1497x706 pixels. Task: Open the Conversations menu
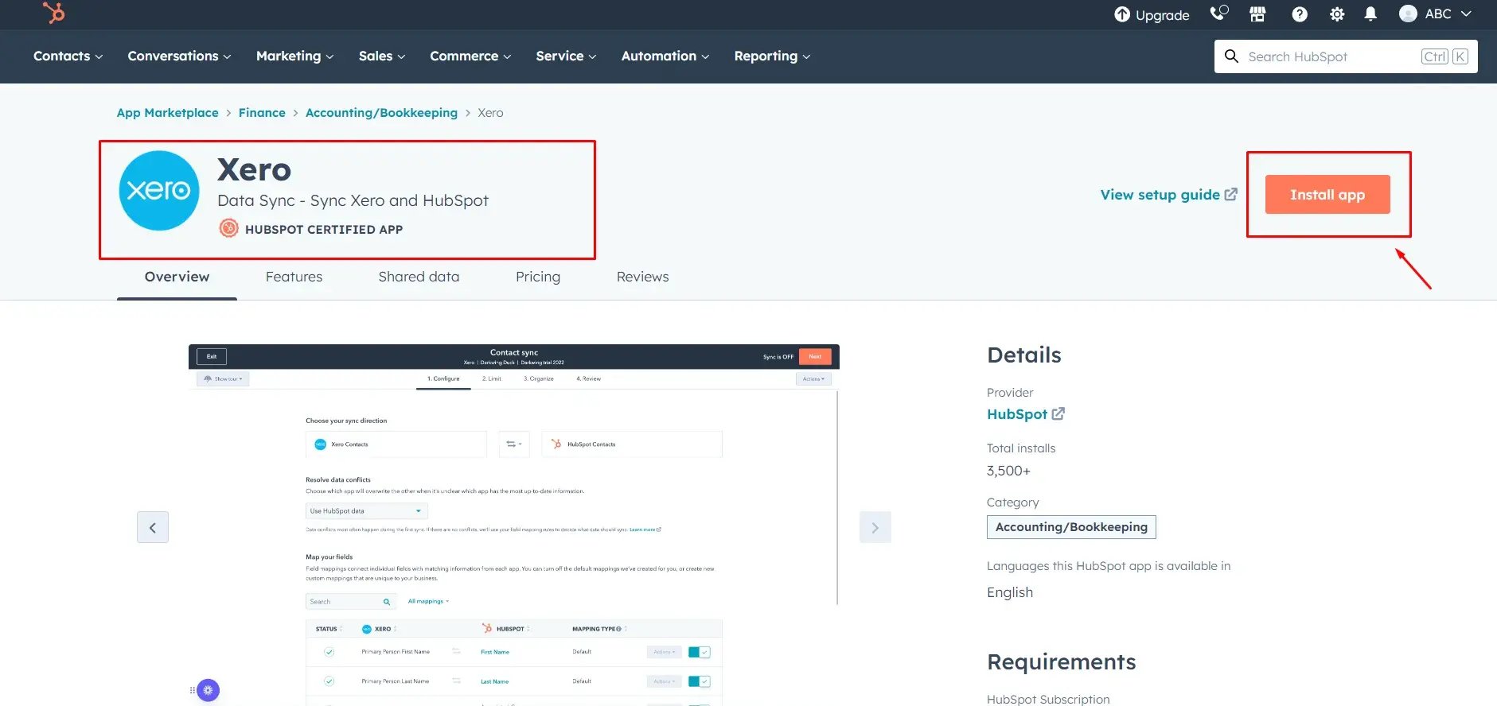click(179, 56)
